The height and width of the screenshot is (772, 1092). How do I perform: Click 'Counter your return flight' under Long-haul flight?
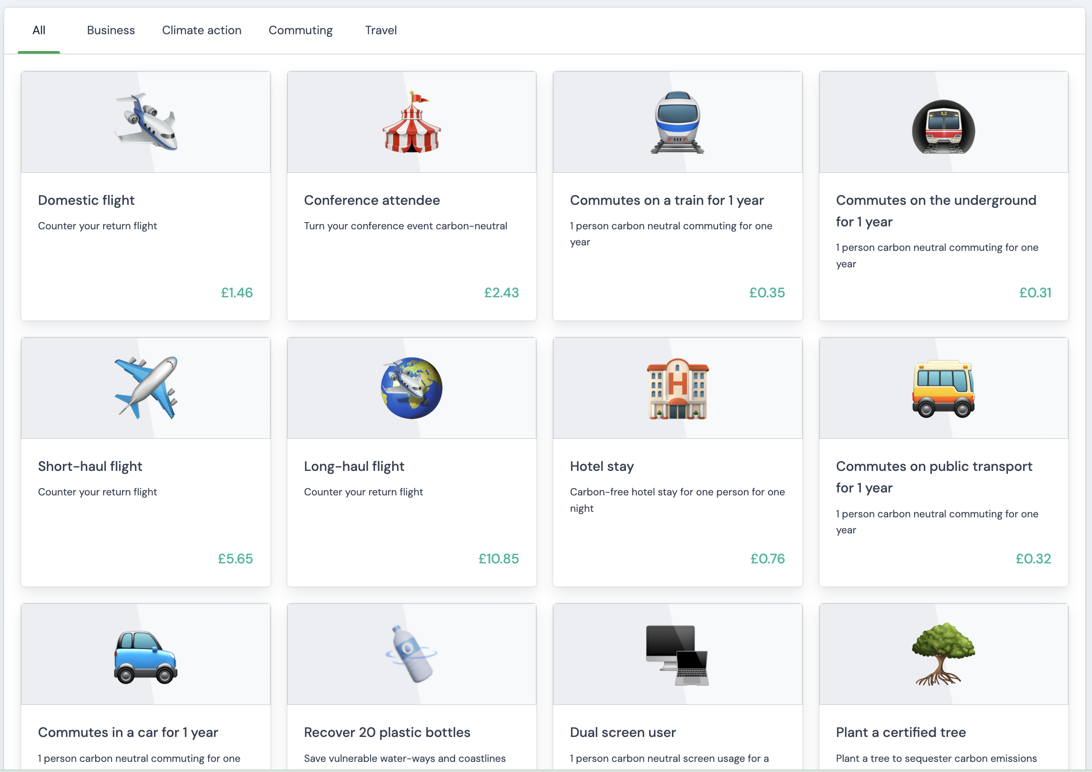[363, 492]
